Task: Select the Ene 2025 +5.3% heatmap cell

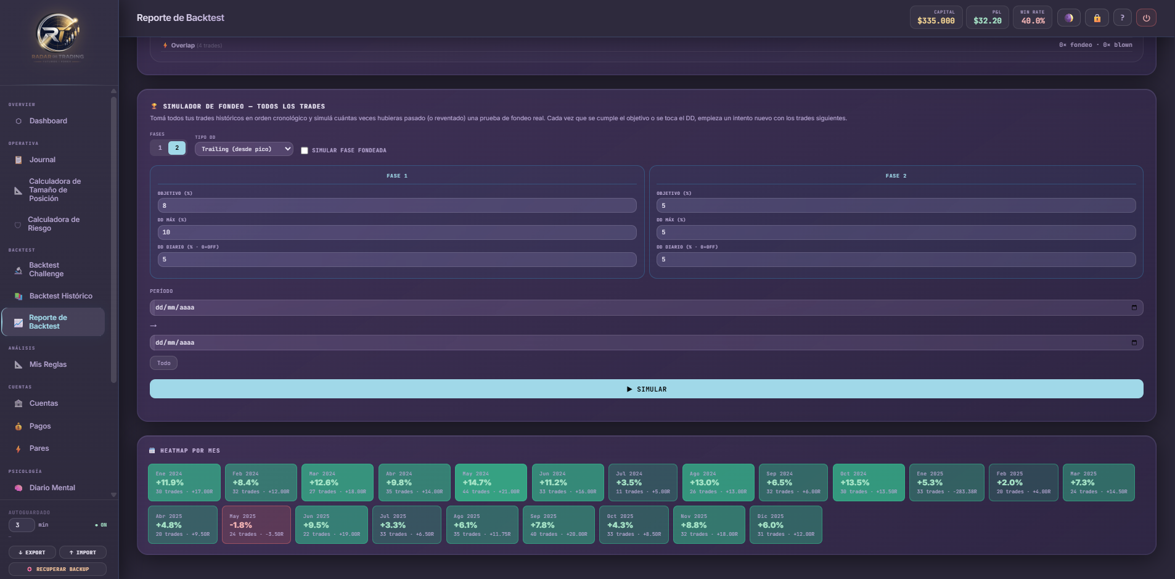Action: 947,482
